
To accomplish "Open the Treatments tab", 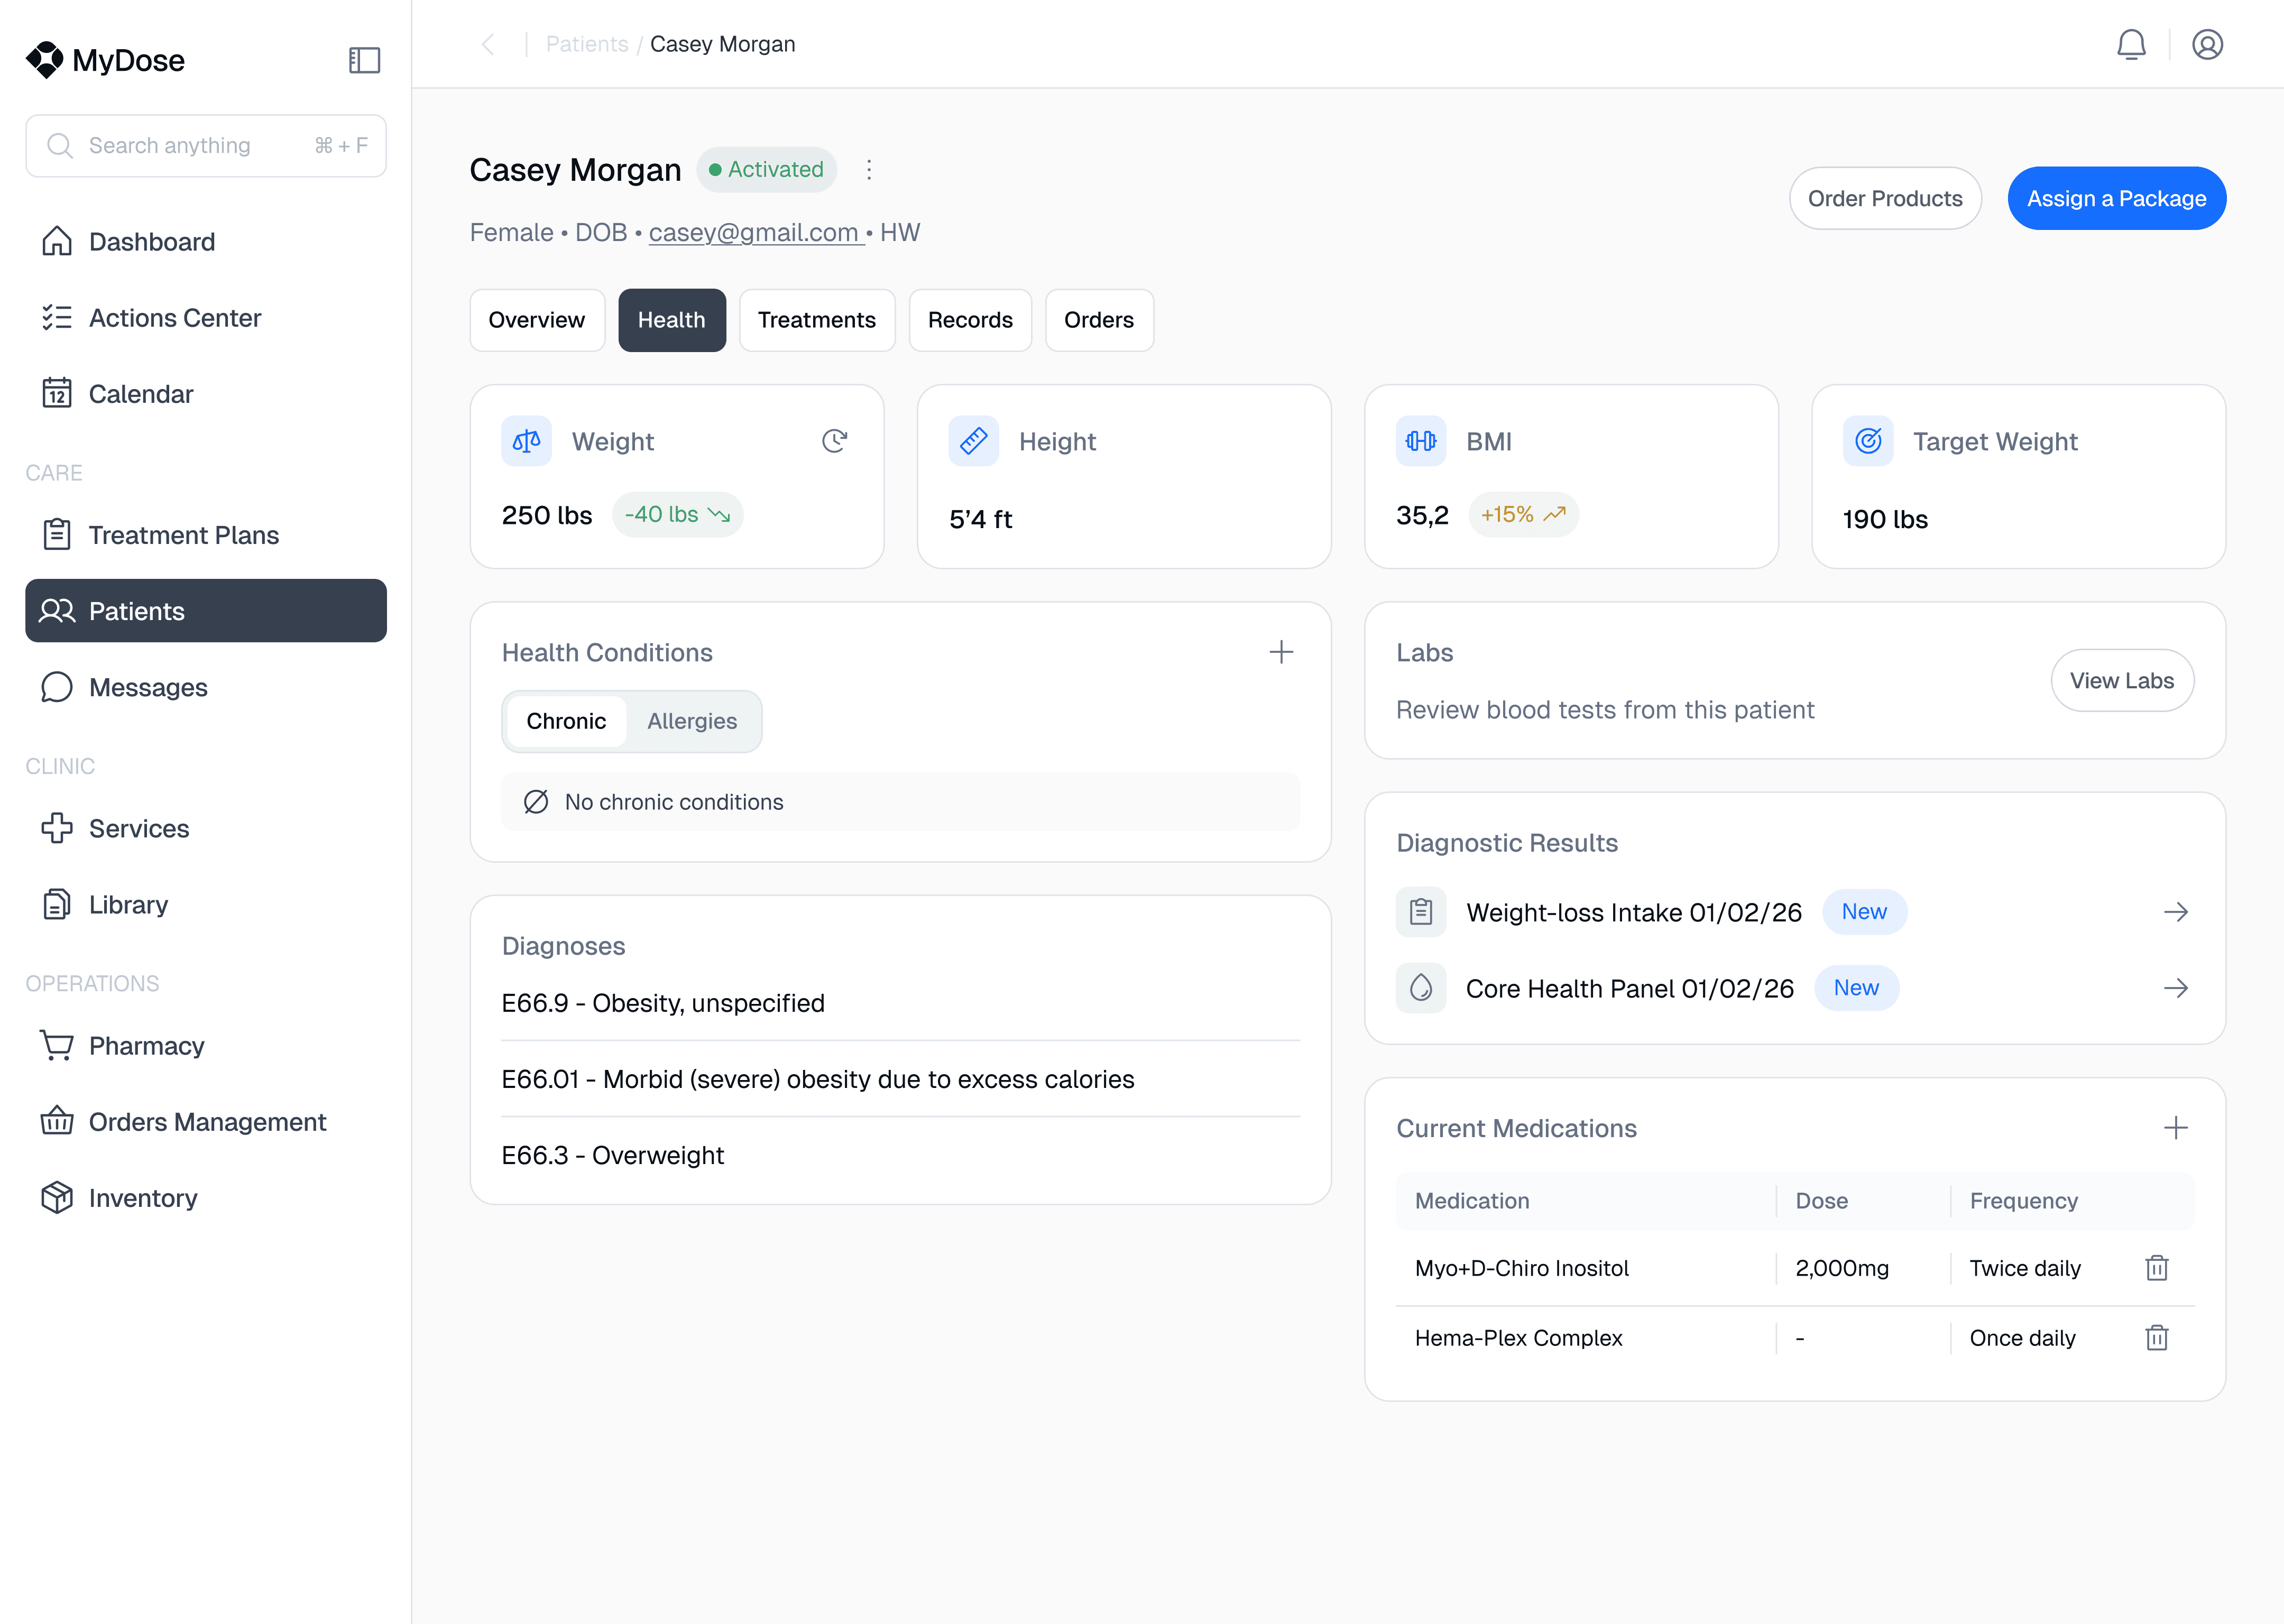I will coord(817,320).
